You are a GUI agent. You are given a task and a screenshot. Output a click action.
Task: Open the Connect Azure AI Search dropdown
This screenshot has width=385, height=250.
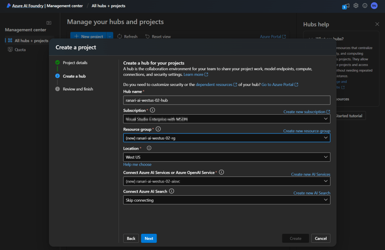pyautogui.click(x=227, y=200)
